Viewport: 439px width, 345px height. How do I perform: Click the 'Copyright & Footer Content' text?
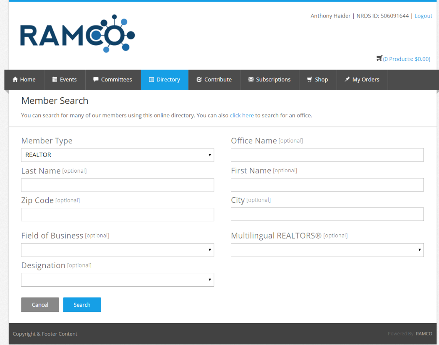coord(45,334)
